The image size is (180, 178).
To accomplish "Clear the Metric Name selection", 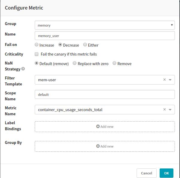I will [x=164, y=110].
